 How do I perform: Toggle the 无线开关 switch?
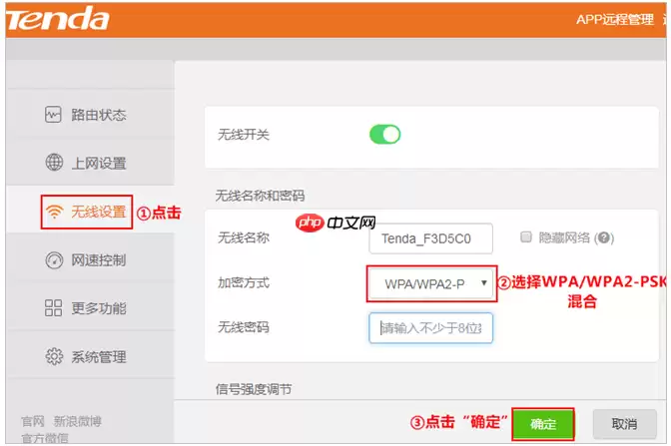(384, 134)
